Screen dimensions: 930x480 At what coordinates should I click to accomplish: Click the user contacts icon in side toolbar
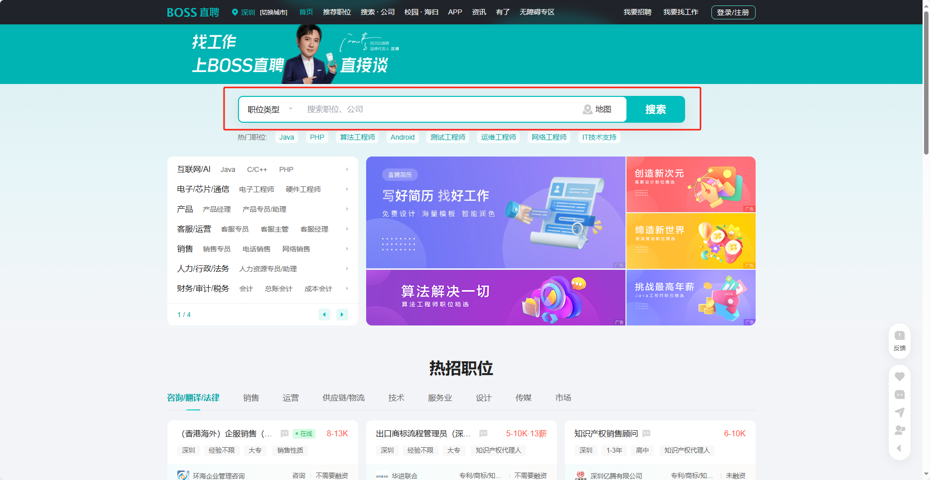[x=900, y=430]
